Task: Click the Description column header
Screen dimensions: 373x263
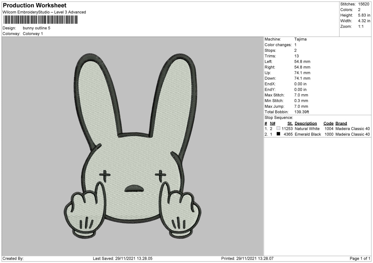Action: click(306, 123)
